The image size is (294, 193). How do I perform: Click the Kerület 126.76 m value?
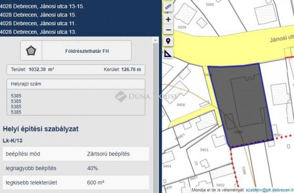[x=131, y=69]
